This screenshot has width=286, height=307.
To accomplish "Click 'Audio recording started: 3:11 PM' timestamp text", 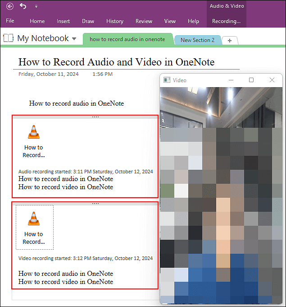I will (86, 172).
